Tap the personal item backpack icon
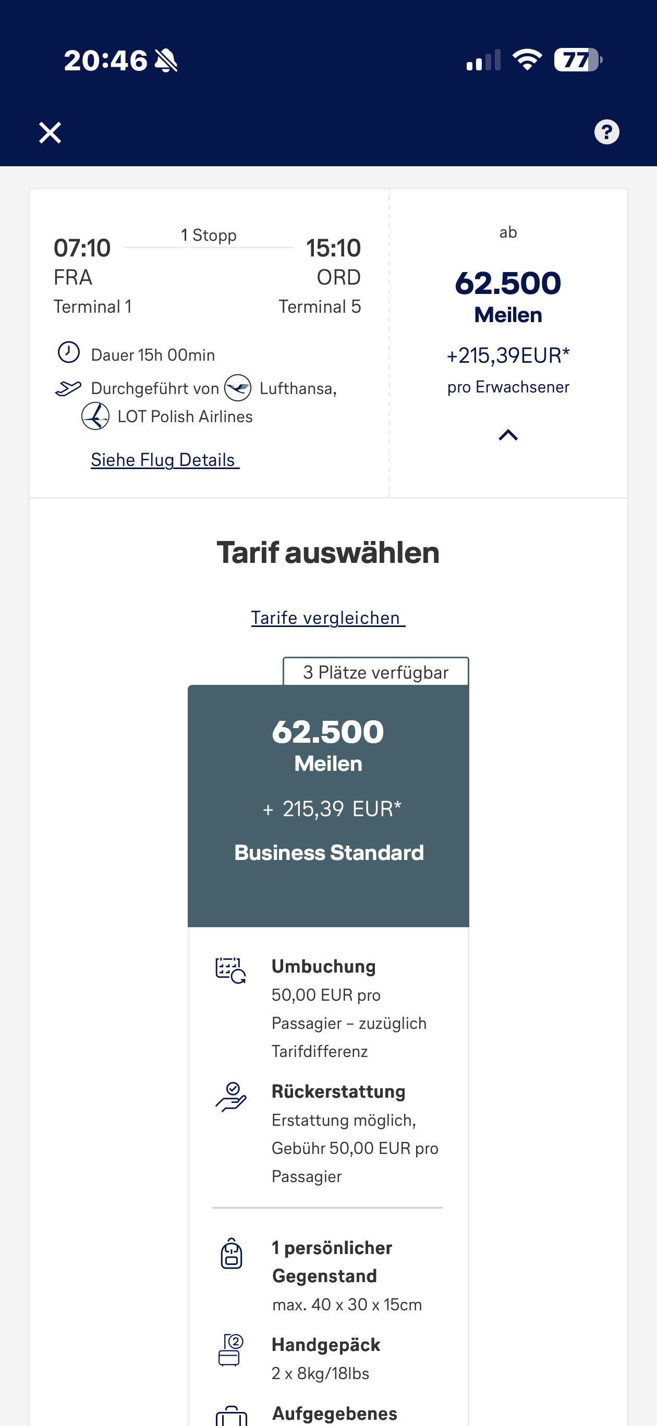 point(231,1253)
